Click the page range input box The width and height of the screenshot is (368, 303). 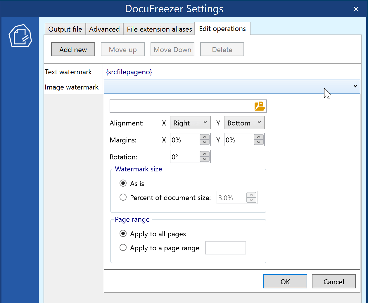pos(226,248)
